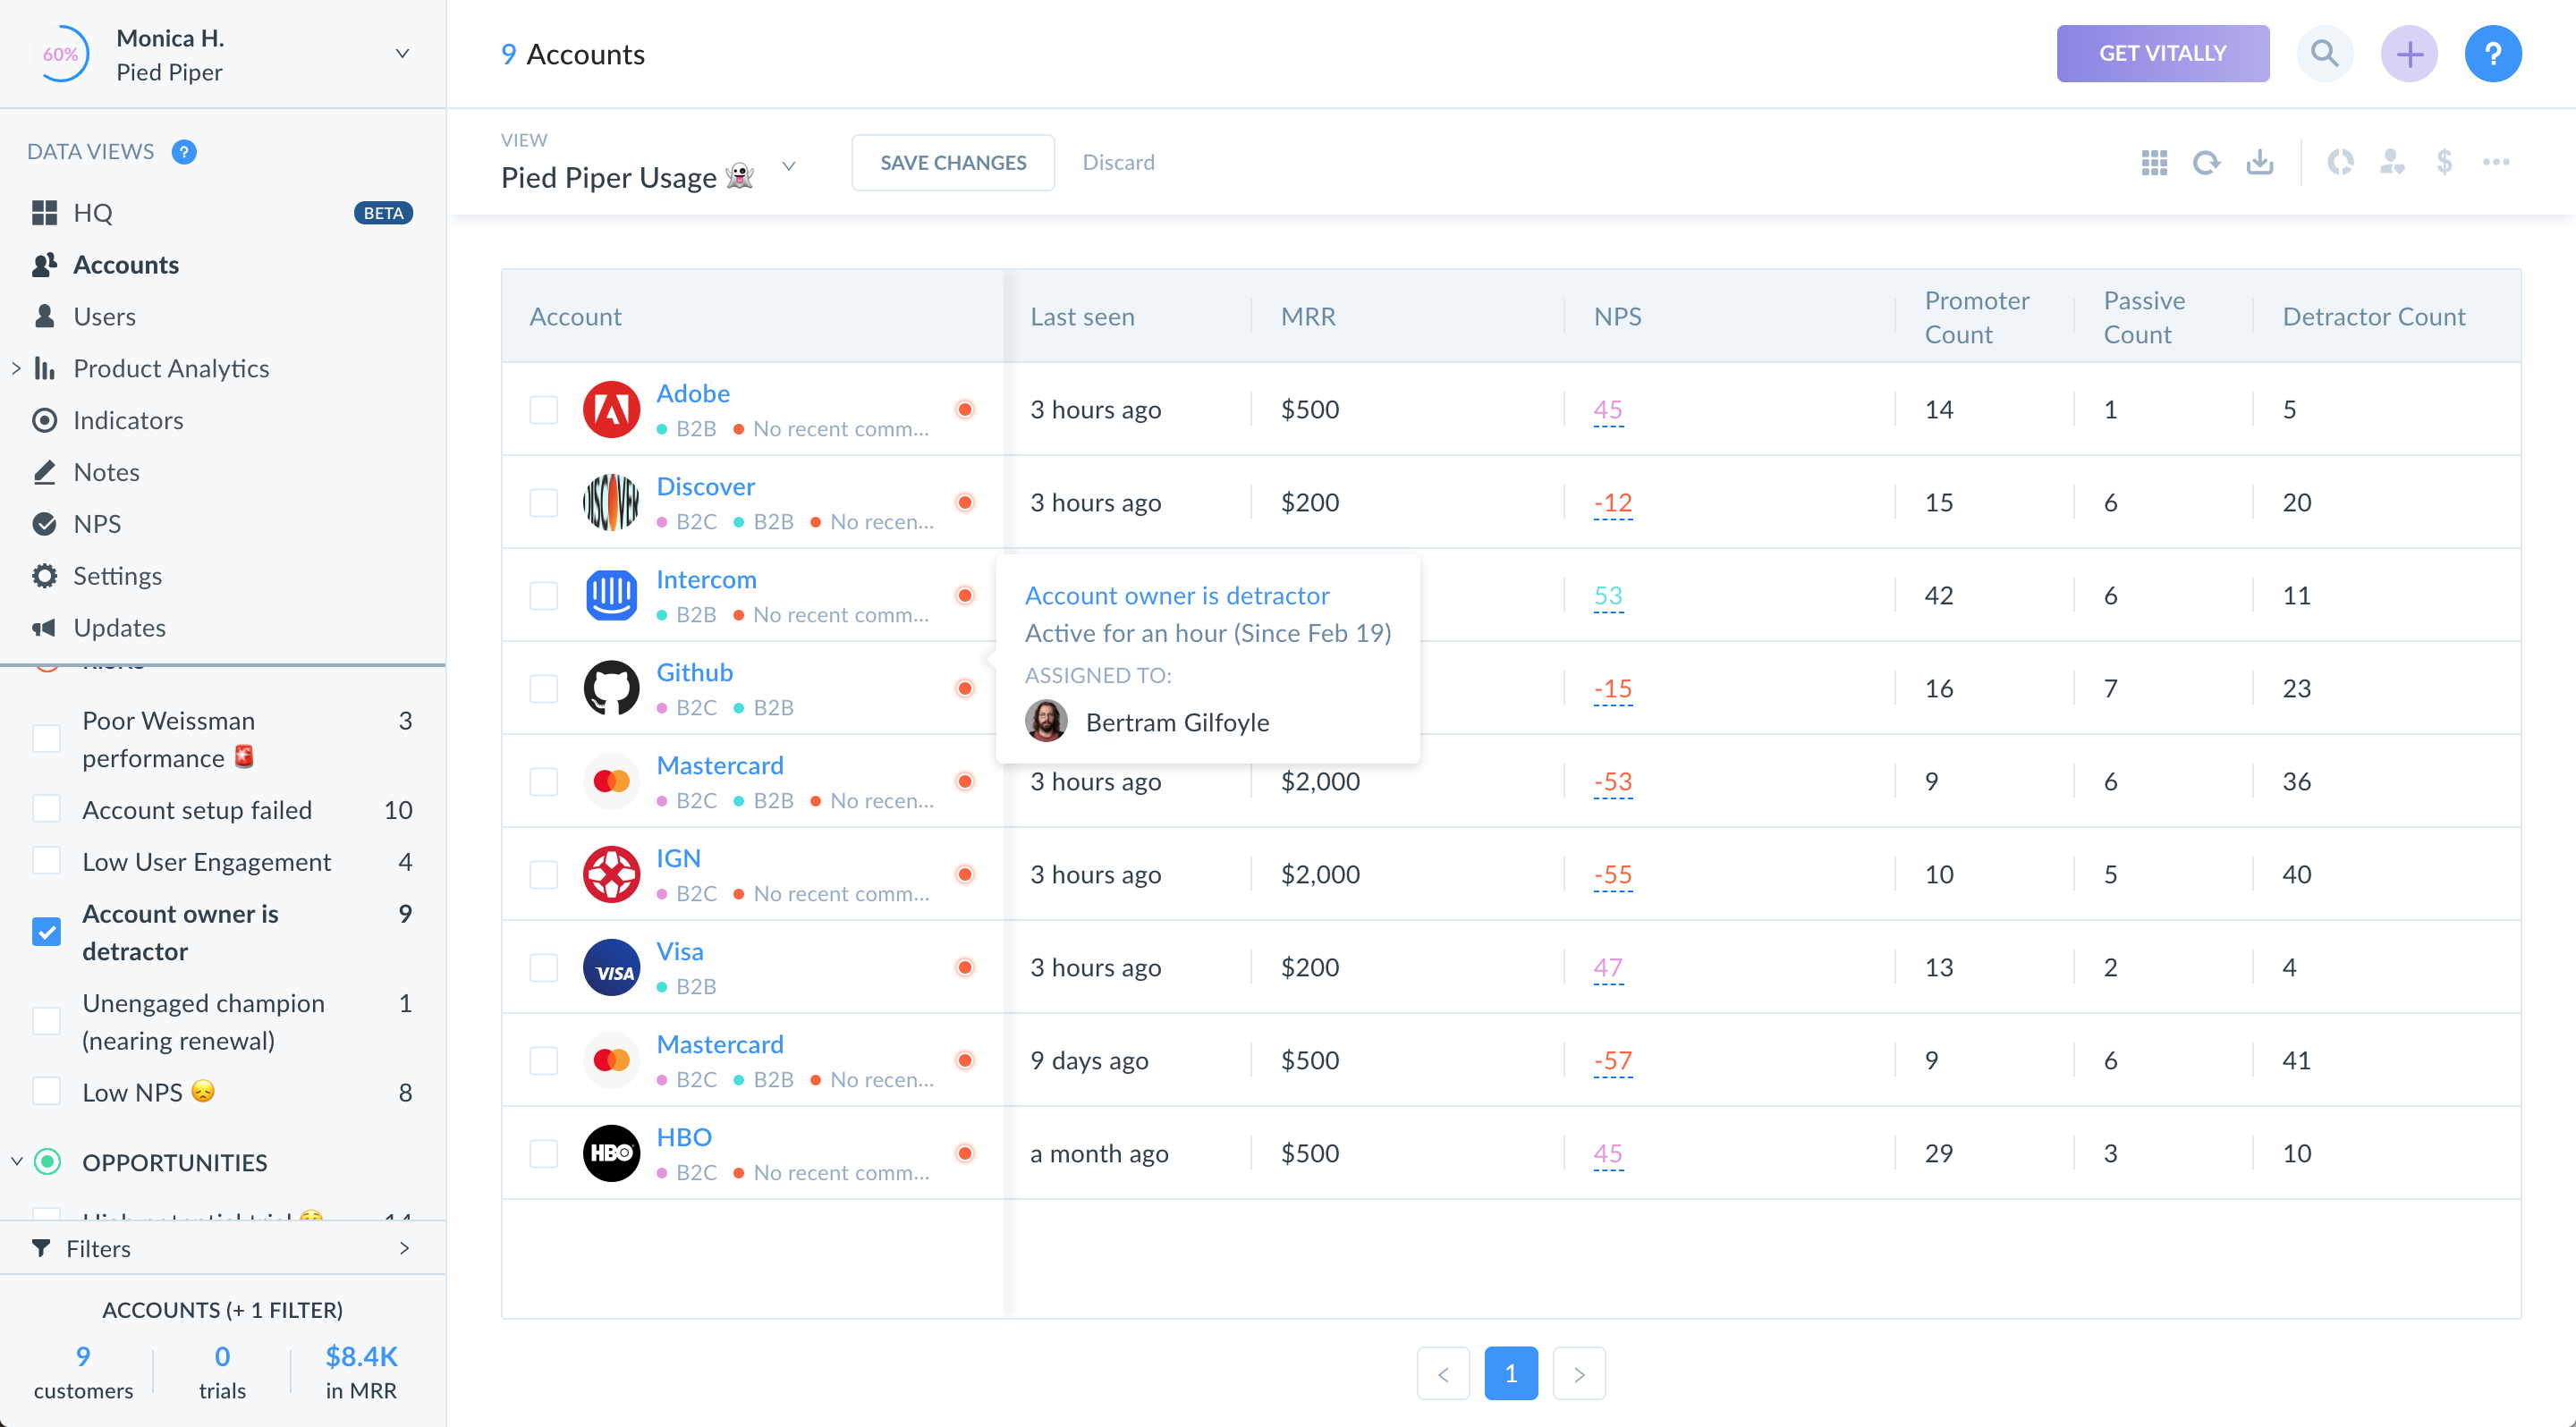Click the search magnifier icon
This screenshot has width=2576, height=1427.
2324,54
